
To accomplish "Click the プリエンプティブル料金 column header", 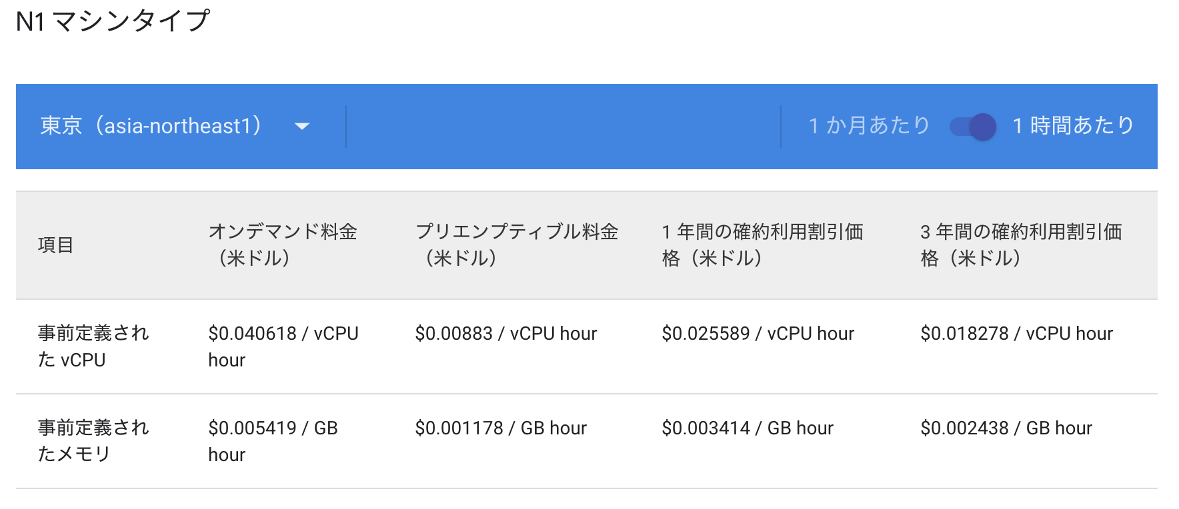I will pos(517,245).
